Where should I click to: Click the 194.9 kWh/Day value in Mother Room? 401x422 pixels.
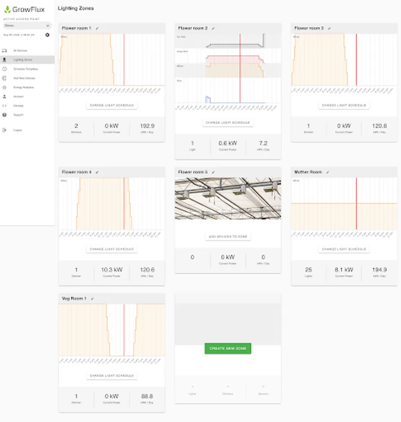(x=379, y=270)
